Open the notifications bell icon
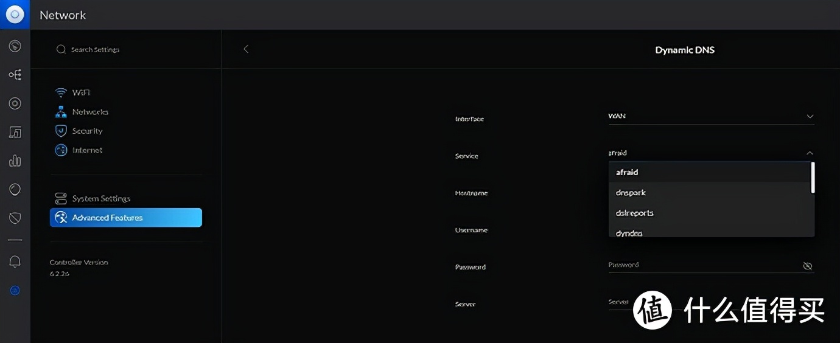840x343 pixels. click(x=15, y=262)
